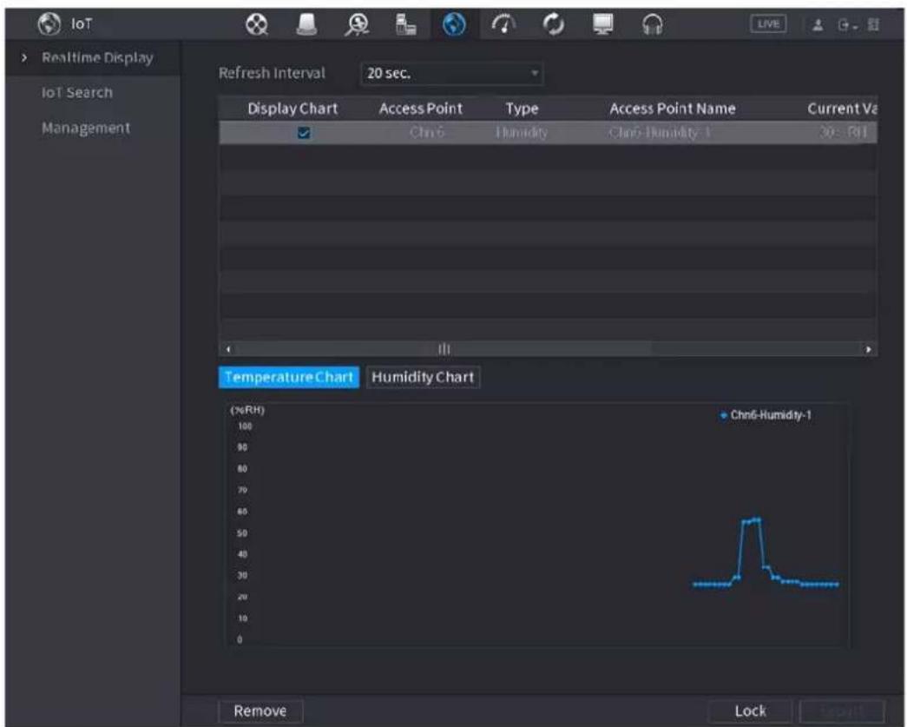907x727 pixels.
Task: Open IoT Search in the sidebar
Action: [77, 93]
